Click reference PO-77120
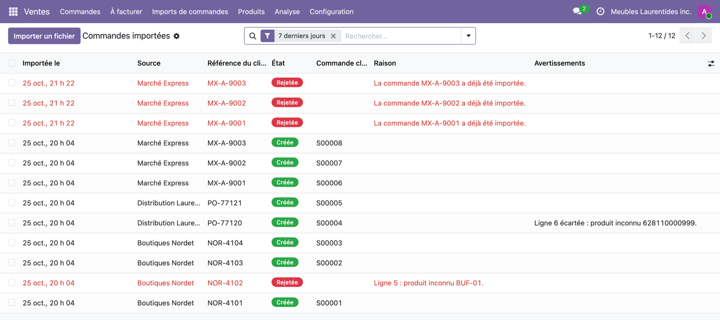 tap(225, 223)
